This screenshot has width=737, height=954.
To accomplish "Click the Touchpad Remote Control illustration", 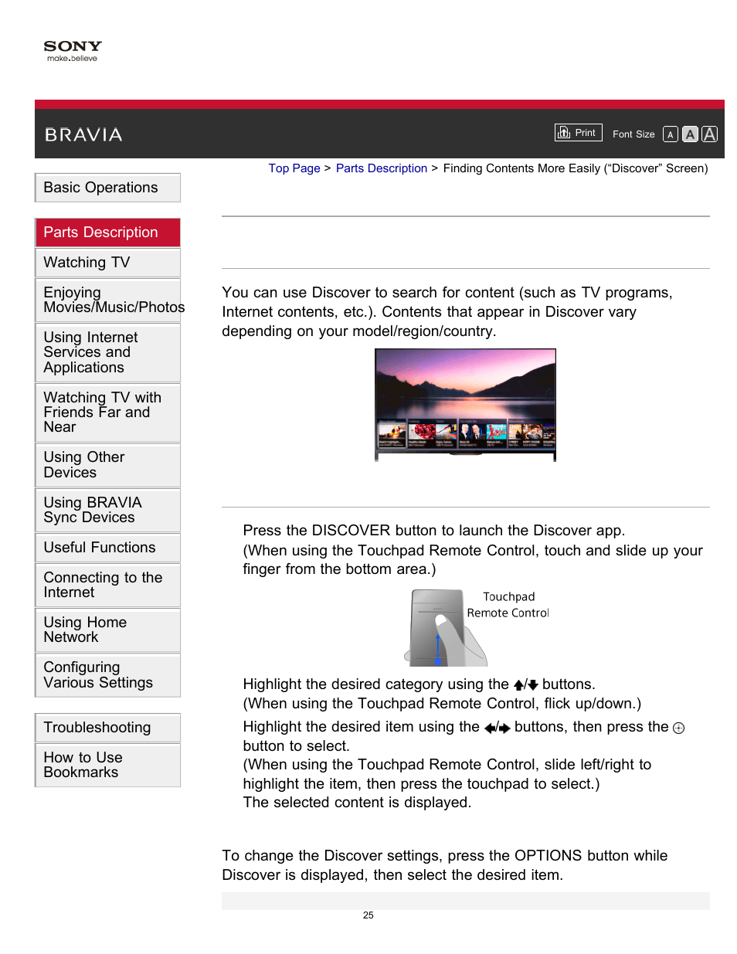I will pyautogui.click(x=477, y=627).
